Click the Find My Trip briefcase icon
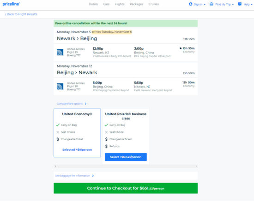254x201 pixels. tap(211, 4)
